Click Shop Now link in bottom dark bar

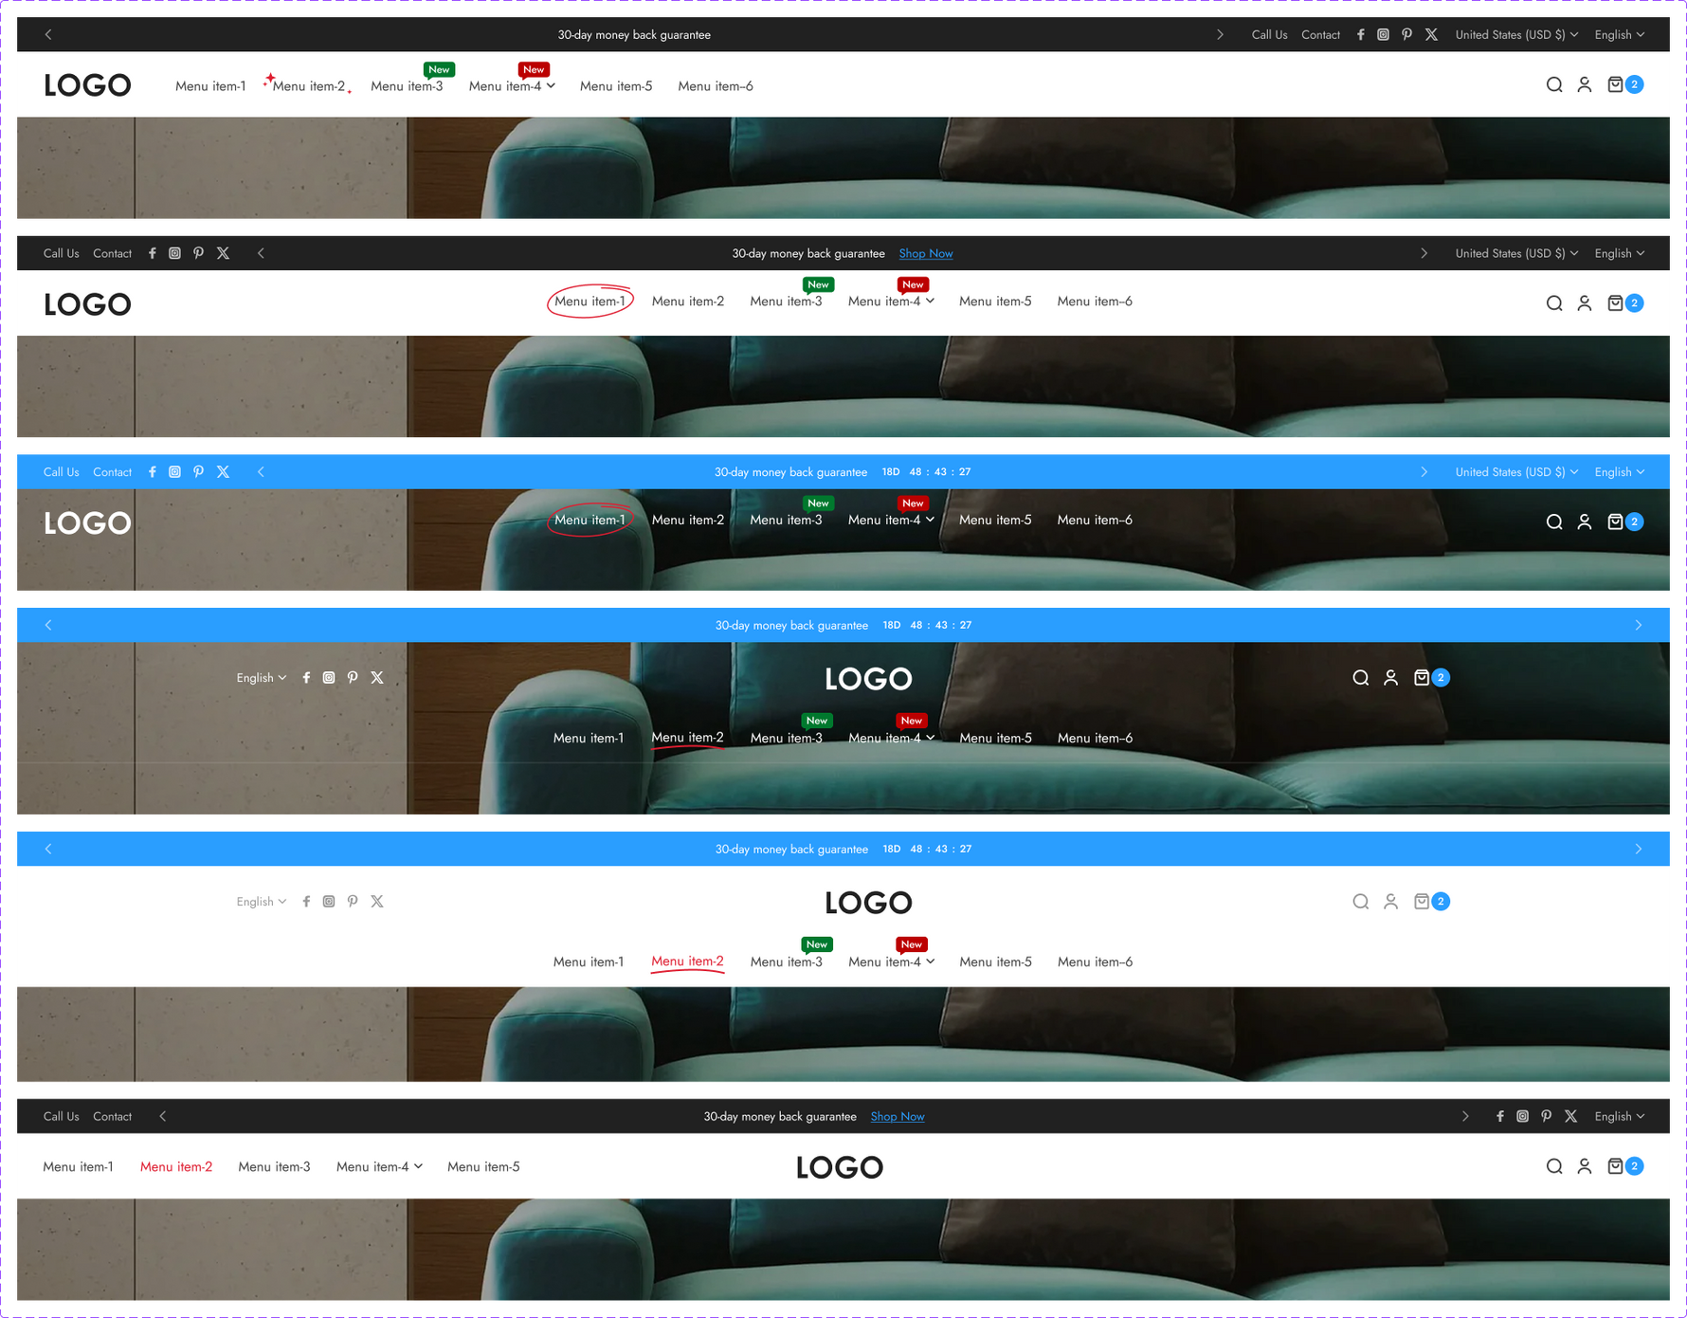coord(898,1117)
